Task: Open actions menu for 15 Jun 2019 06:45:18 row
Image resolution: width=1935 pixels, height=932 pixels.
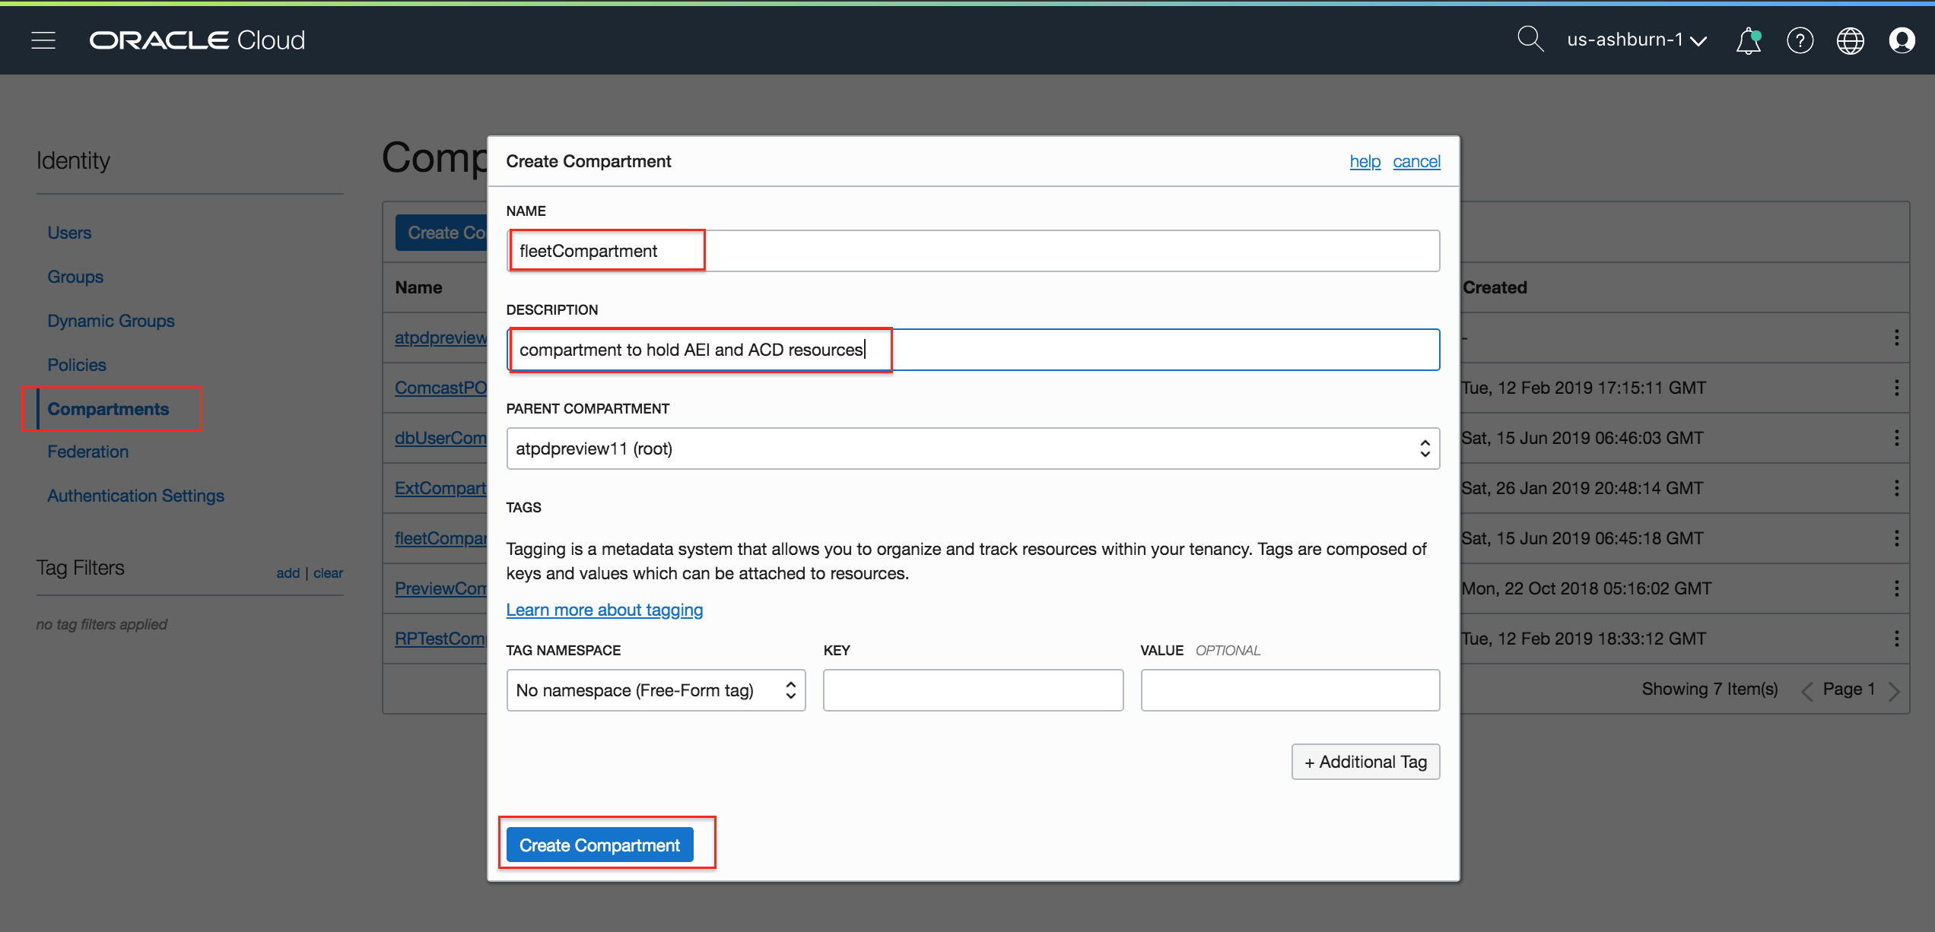Action: 1896,538
